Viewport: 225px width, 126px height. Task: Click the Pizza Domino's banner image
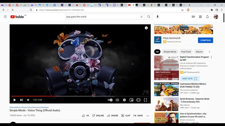pos(184,29)
